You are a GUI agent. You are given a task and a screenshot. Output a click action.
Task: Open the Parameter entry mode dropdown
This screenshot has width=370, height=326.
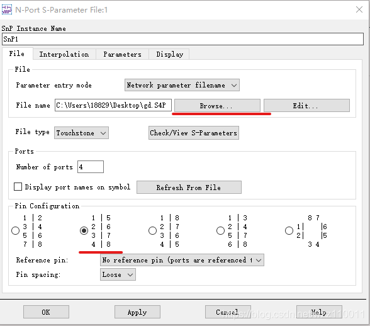[x=182, y=85]
